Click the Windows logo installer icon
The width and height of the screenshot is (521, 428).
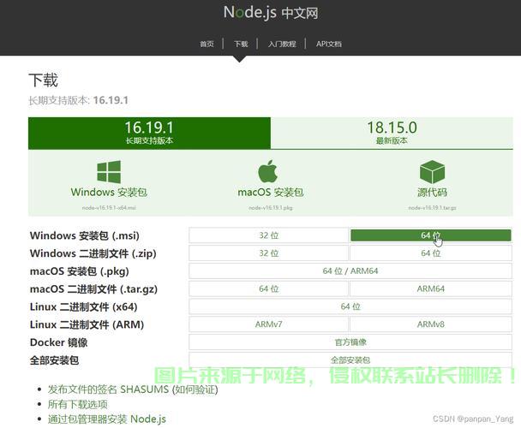109,172
